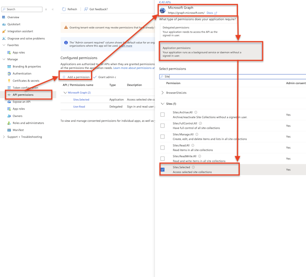
Task: Click the Diagnose and solve problems wrench icon
Action: pyautogui.click(x=4, y=39)
